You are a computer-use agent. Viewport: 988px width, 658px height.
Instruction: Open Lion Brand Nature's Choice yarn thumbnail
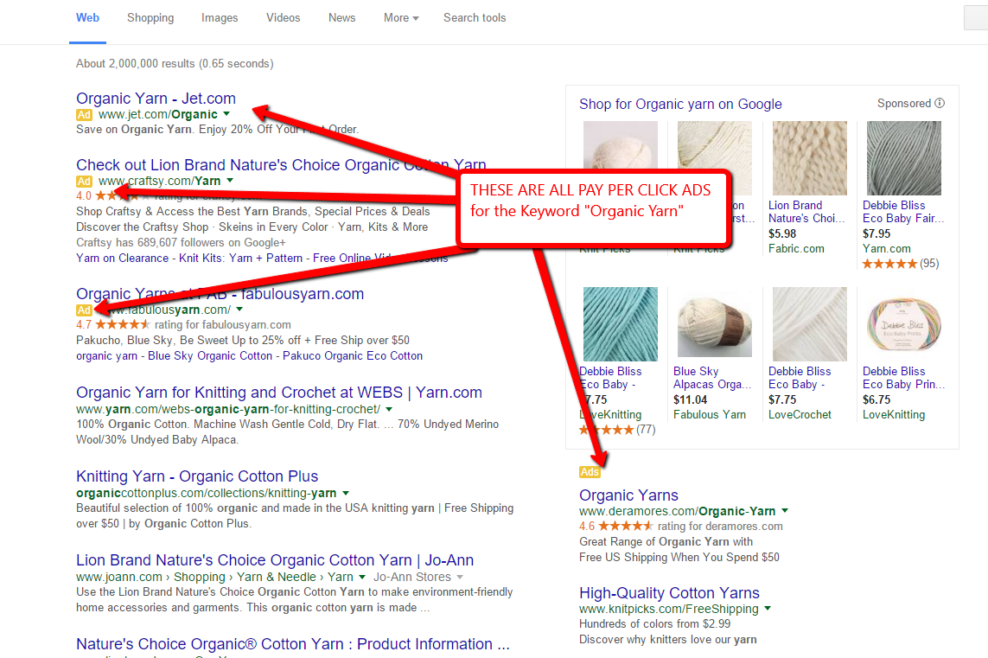coord(810,158)
